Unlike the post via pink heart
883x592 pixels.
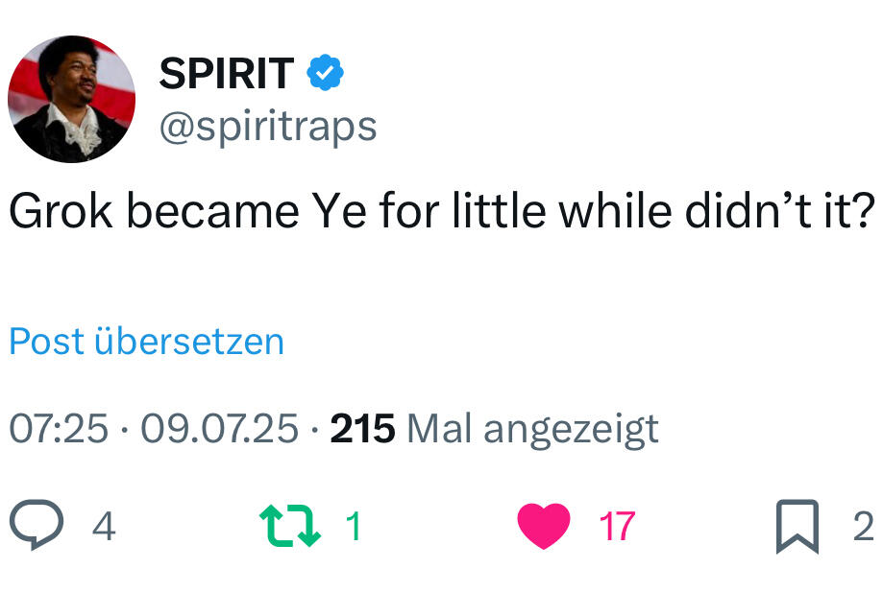pos(544,527)
